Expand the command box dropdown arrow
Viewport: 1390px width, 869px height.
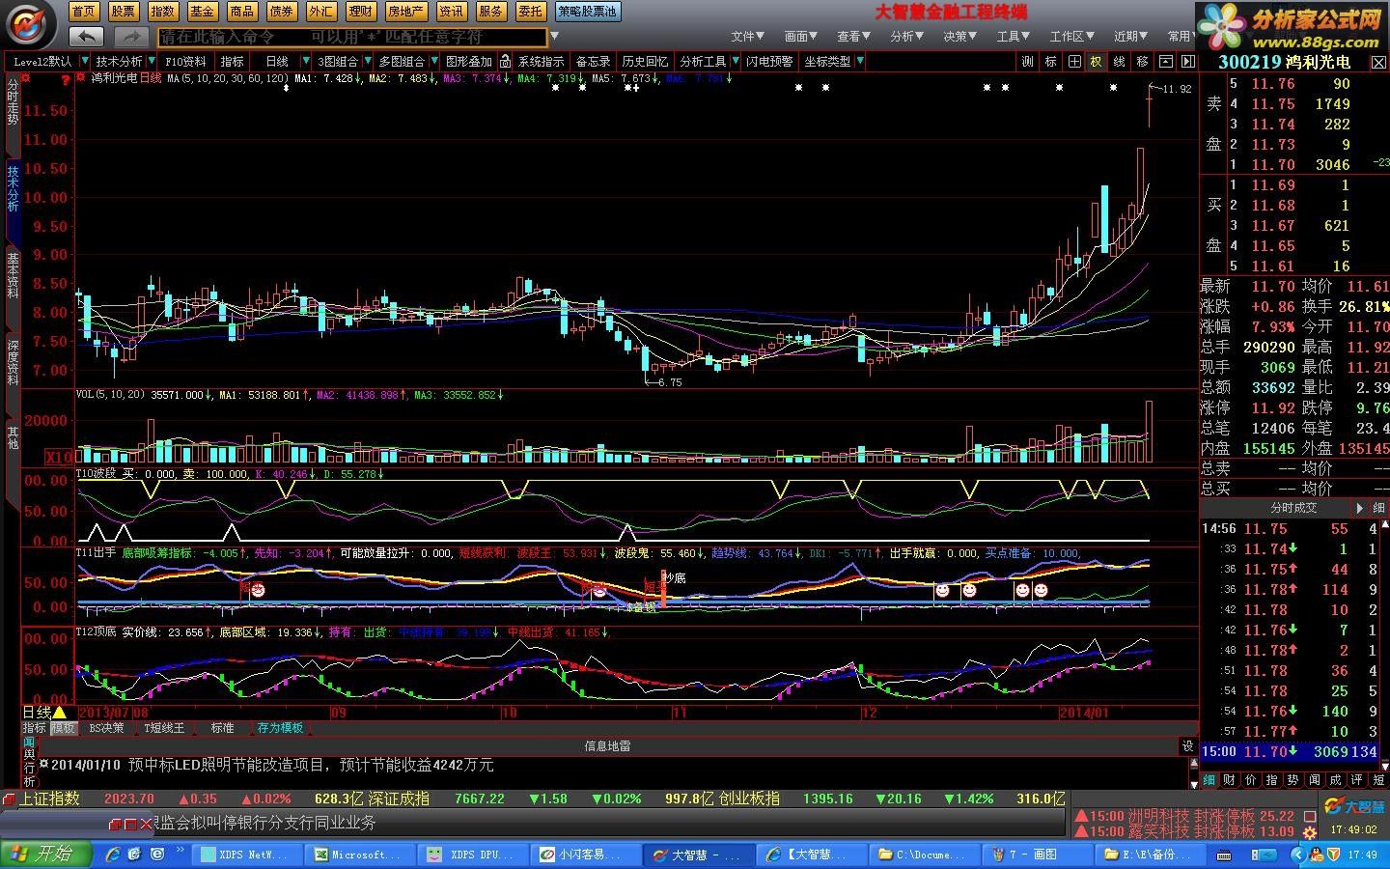[554, 37]
